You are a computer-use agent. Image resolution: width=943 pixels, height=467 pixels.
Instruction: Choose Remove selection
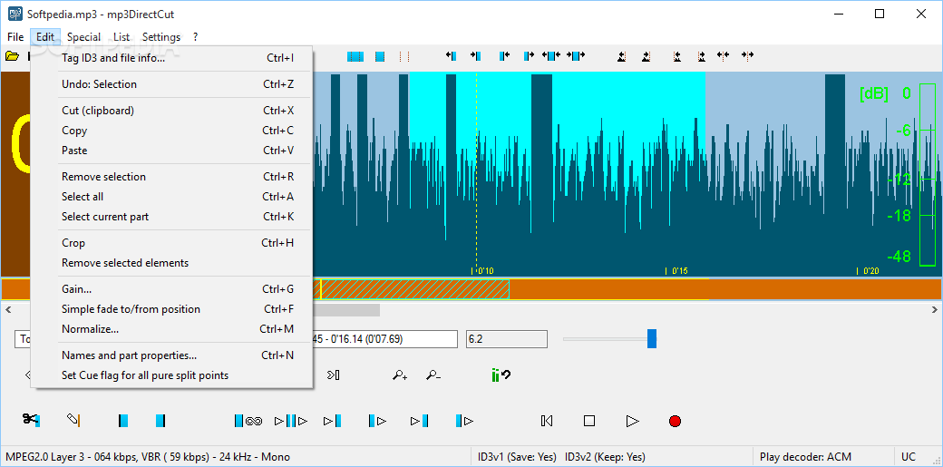coord(172,177)
